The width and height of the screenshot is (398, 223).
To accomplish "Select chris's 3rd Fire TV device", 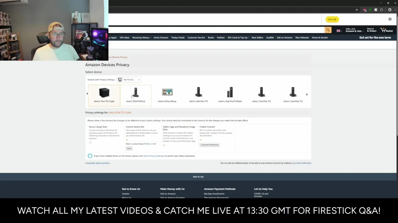I will tap(261, 95).
